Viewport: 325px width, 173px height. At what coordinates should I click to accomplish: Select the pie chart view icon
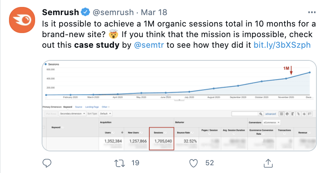point(287,114)
